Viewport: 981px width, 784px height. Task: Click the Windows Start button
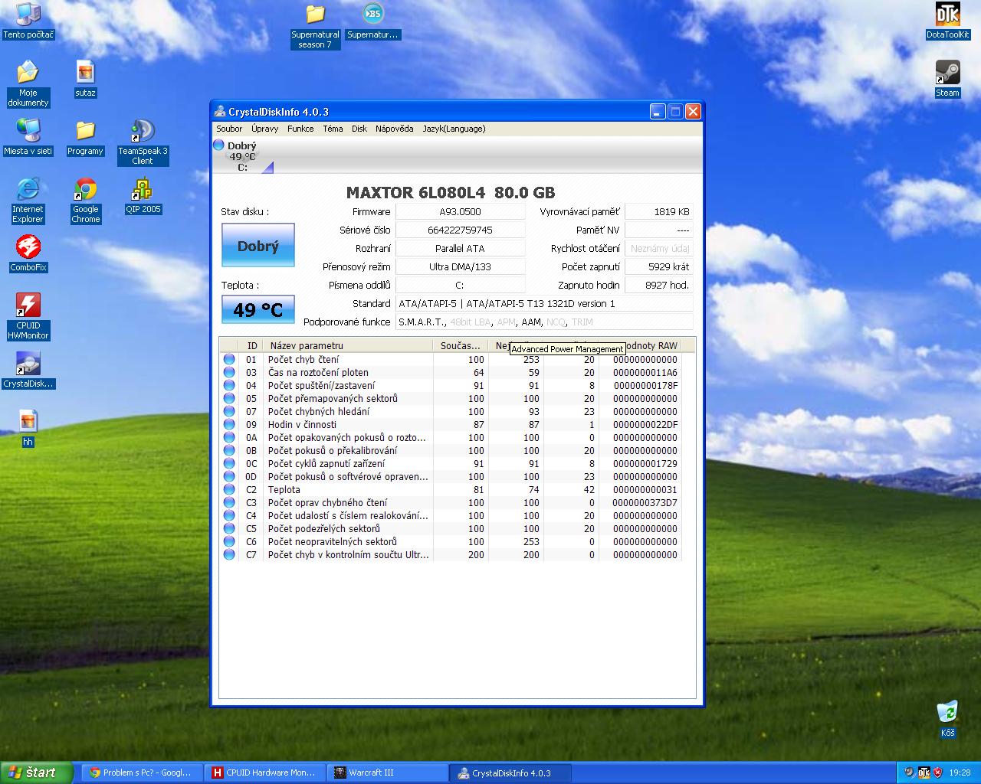point(35,773)
